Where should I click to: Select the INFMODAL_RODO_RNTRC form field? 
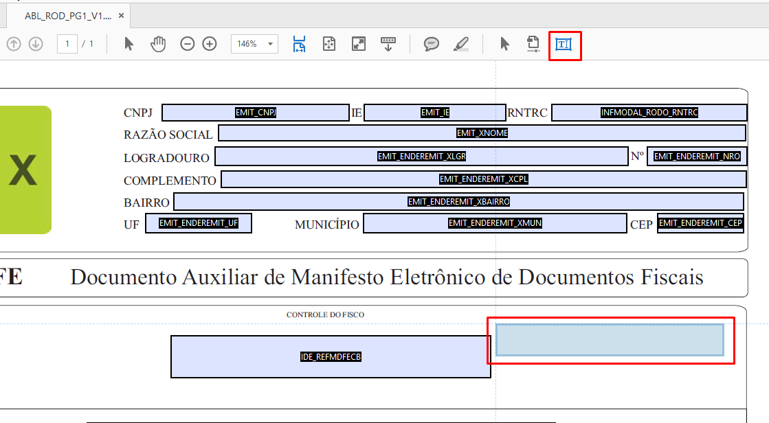point(649,113)
